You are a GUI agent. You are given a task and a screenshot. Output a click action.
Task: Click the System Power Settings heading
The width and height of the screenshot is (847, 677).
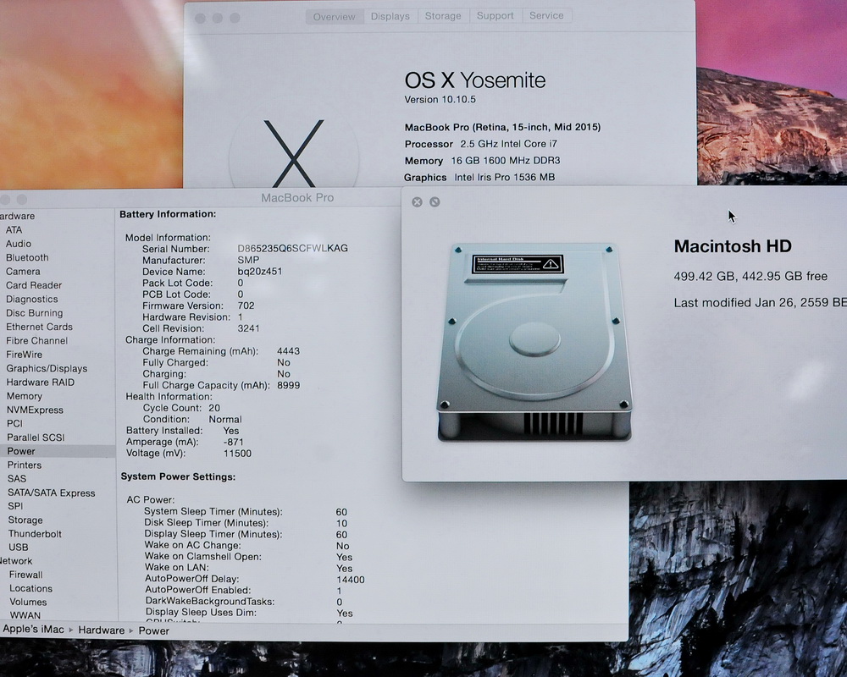click(178, 476)
